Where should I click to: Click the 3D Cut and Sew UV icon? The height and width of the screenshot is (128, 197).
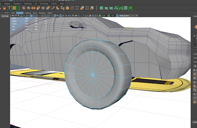click(131, 8)
